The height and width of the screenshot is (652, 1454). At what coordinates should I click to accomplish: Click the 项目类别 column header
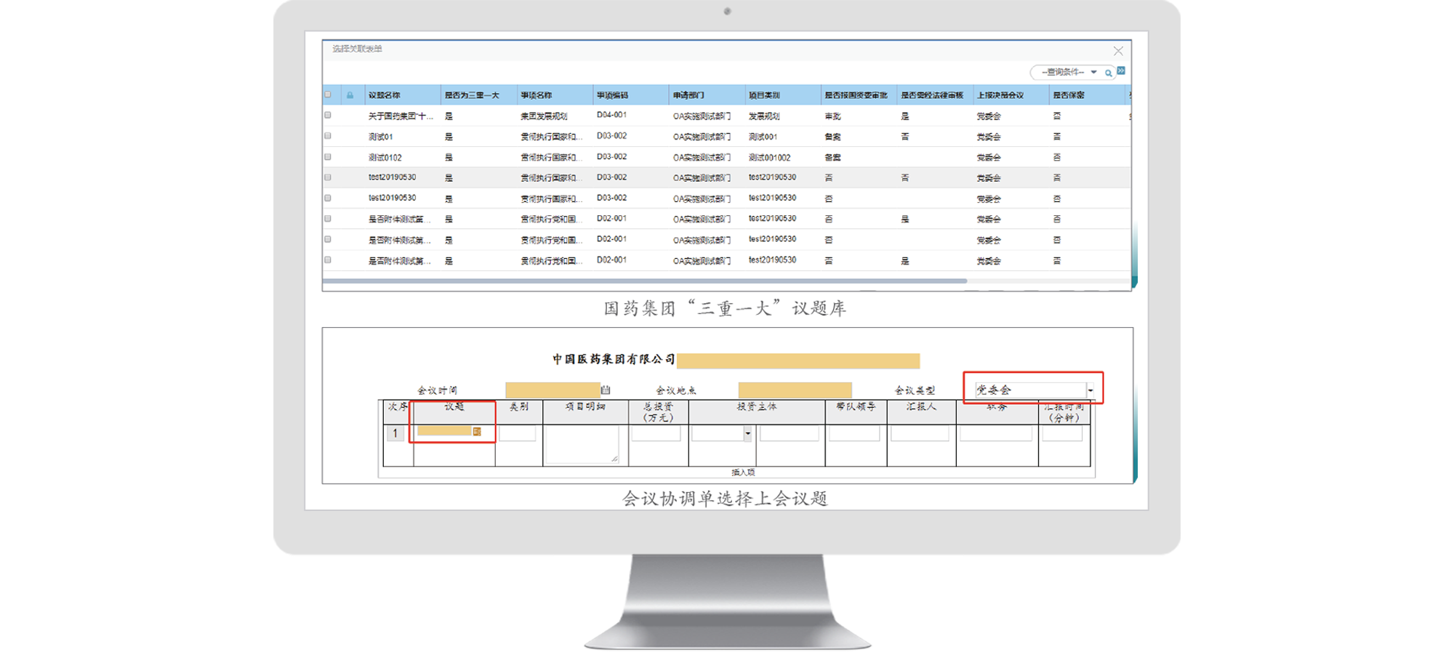764,95
